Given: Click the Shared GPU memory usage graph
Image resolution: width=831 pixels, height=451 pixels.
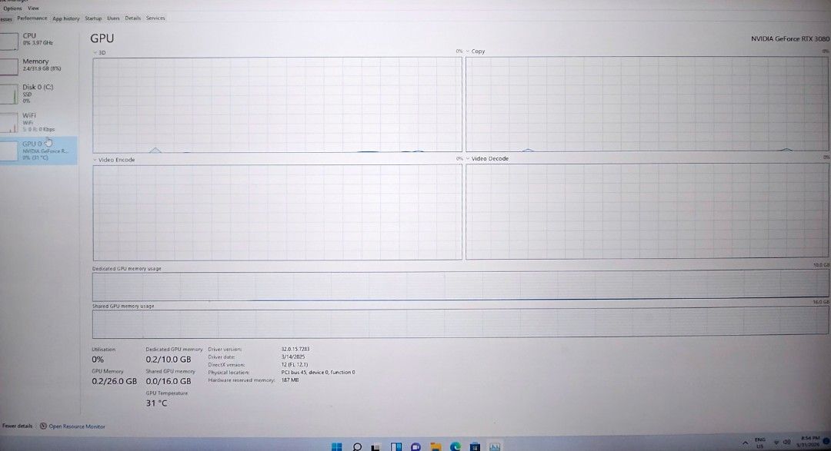Looking at the screenshot, I should pyautogui.click(x=460, y=323).
